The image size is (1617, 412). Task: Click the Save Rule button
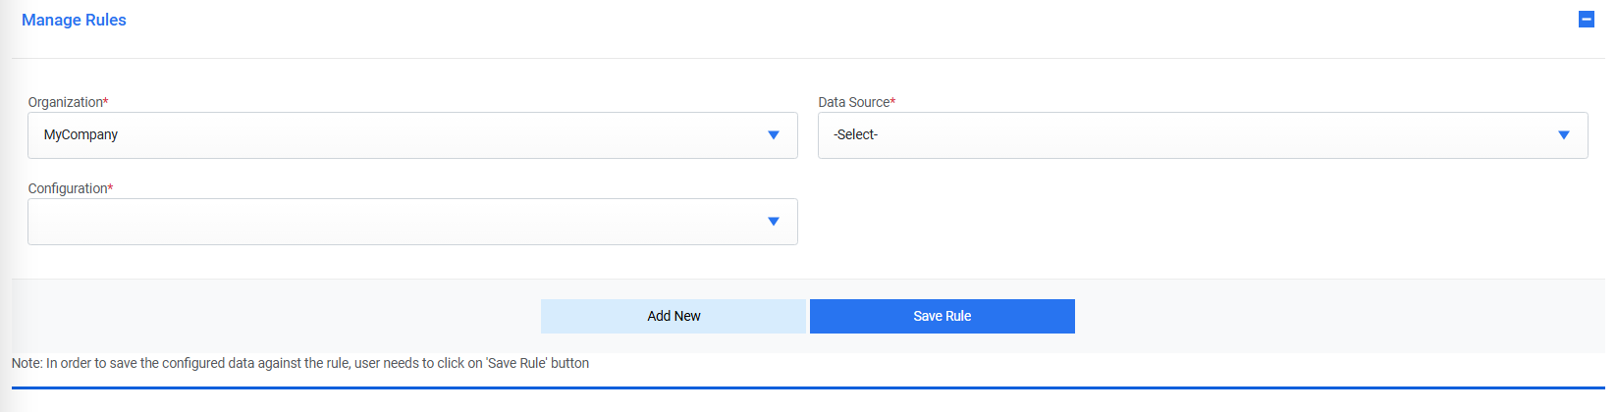(942, 316)
